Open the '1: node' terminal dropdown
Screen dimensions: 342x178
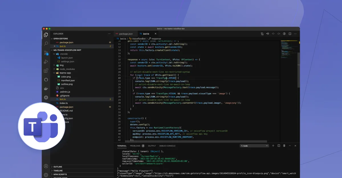point(254,146)
